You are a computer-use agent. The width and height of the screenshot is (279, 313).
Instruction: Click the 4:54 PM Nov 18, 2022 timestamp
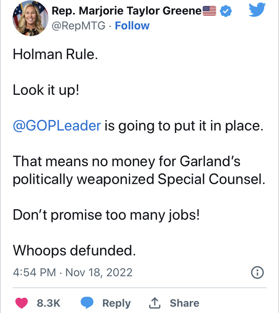73,273
